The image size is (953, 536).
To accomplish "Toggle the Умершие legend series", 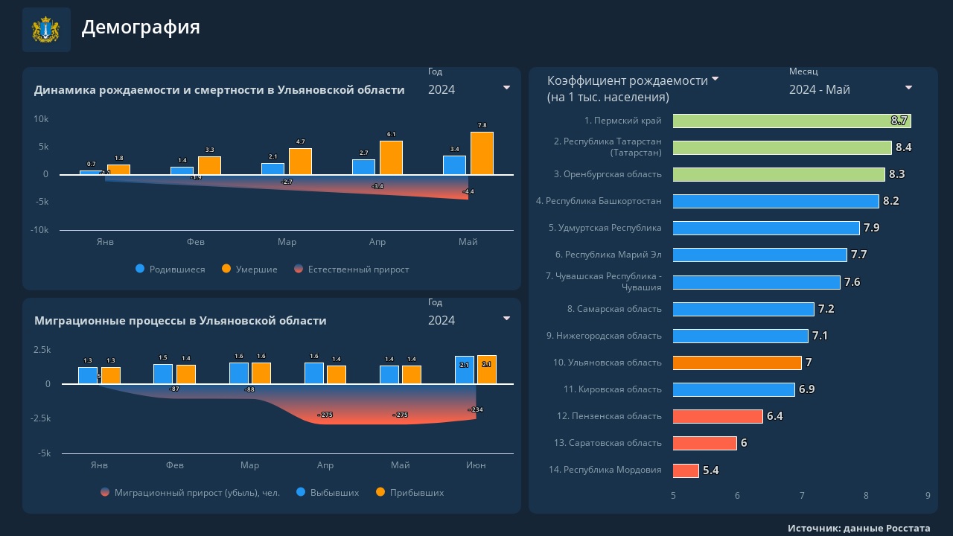I will pos(249,269).
